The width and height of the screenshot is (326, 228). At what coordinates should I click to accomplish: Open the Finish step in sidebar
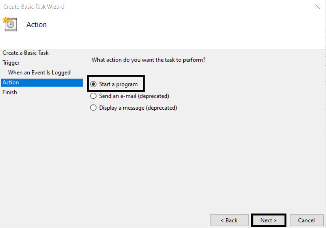pyautogui.click(x=9, y=92)
